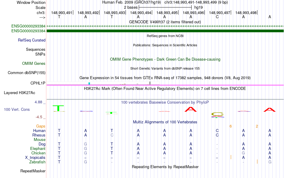This screenshot has height=178, width=284.
Task: Open the 100 Vert. Cons track label
Action: pyautogui.click(x=17, y=109)
